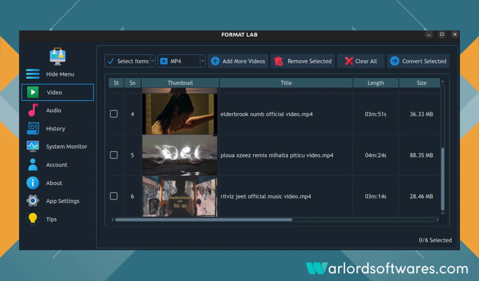Image resolution: width=479 pixels, height=281 pixels.
Task: Open the History scroll icon
Action: click(33, 129)
